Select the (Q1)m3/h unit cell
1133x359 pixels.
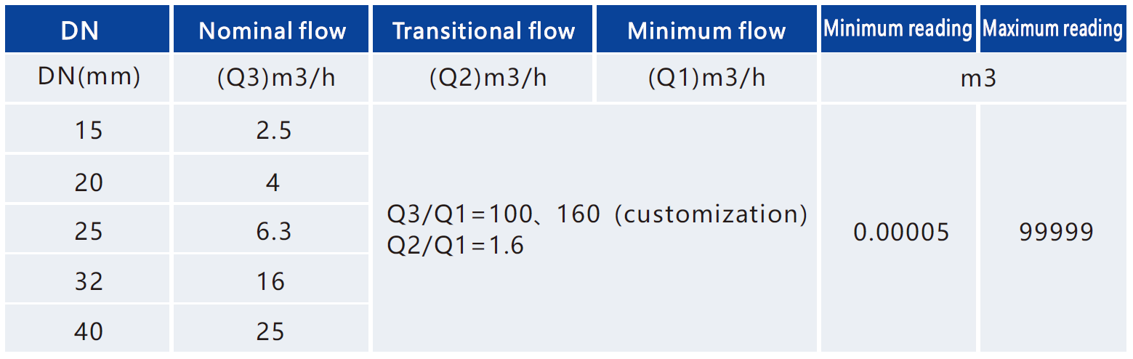[706, 78]
